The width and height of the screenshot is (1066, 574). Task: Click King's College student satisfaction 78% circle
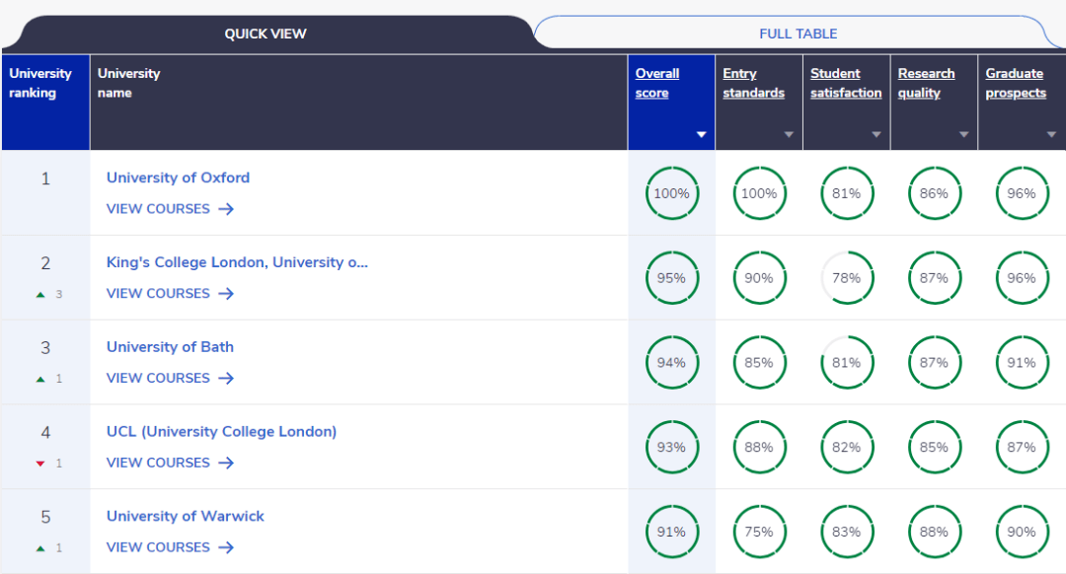pos(847,278)
